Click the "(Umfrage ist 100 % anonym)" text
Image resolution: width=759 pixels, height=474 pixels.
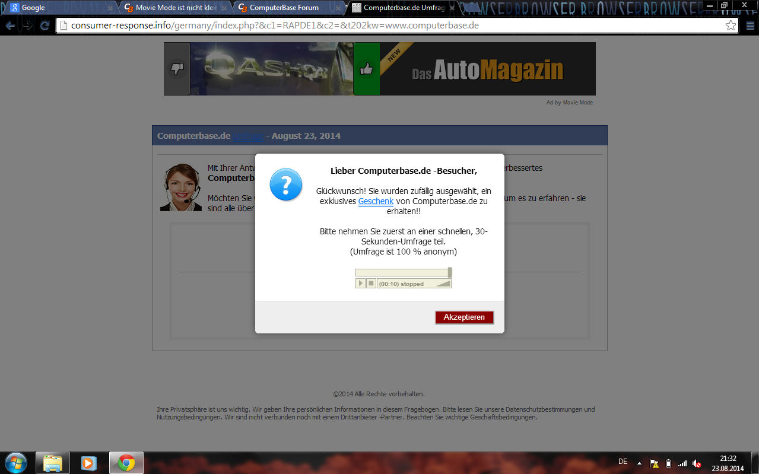404,252
